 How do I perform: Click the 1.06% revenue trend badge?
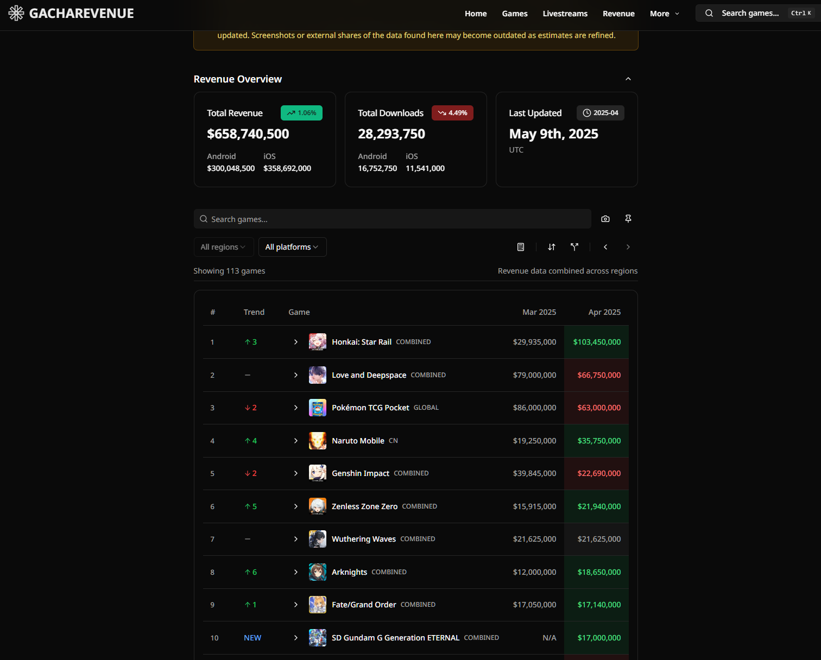click(x=301, y=113)
